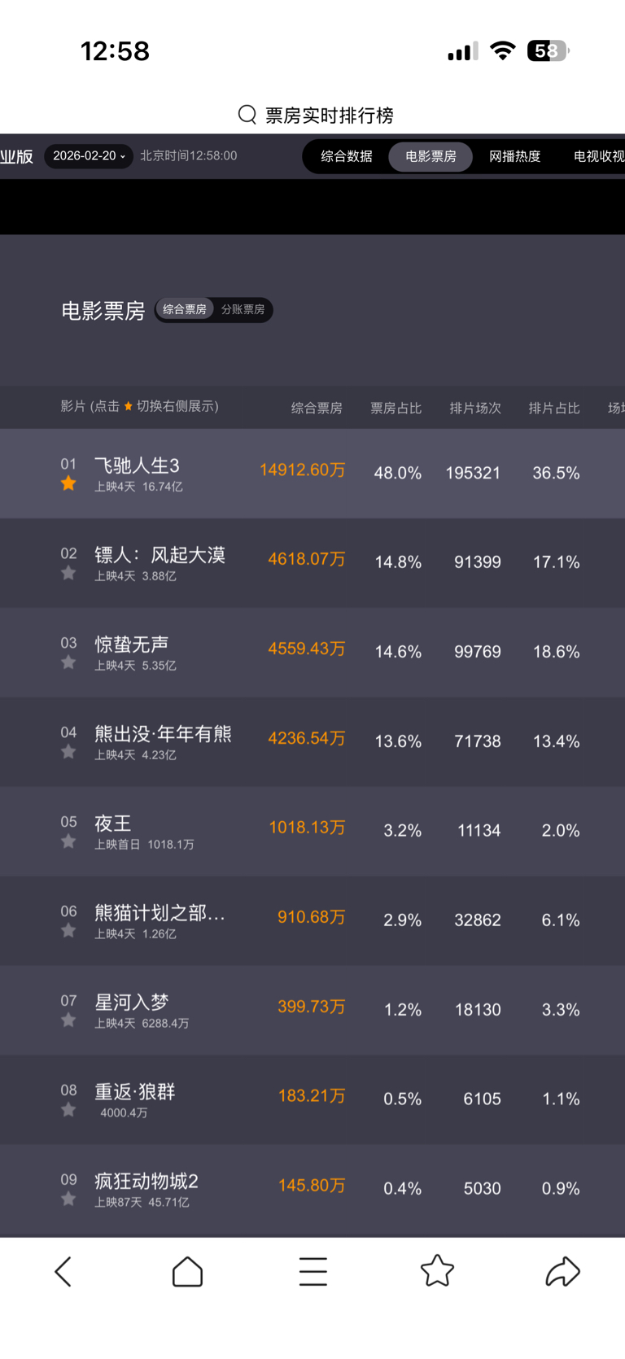Select 分账票房 option
The height and width of the screenshot is (1359, 625).
tap(243, 309)
